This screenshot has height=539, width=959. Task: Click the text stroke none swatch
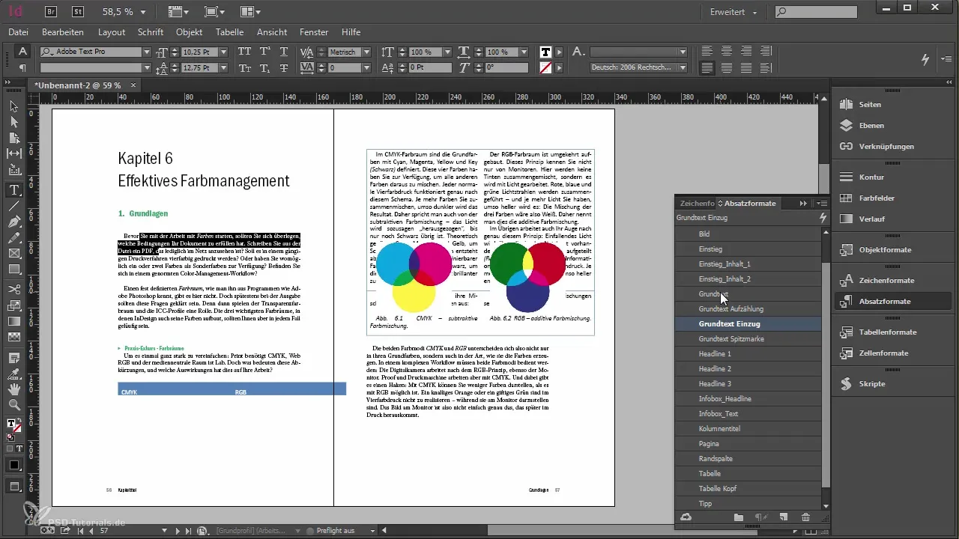[546, 67]
